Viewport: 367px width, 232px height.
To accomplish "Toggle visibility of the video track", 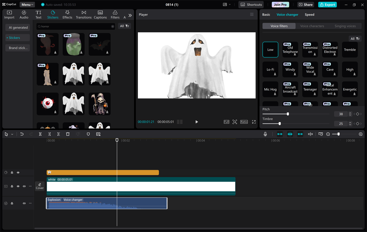I will point(18,186).
